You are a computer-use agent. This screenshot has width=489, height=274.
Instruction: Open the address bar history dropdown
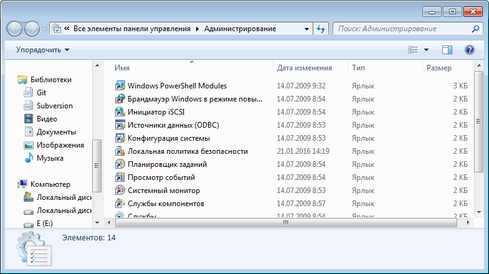coord(306,29)
